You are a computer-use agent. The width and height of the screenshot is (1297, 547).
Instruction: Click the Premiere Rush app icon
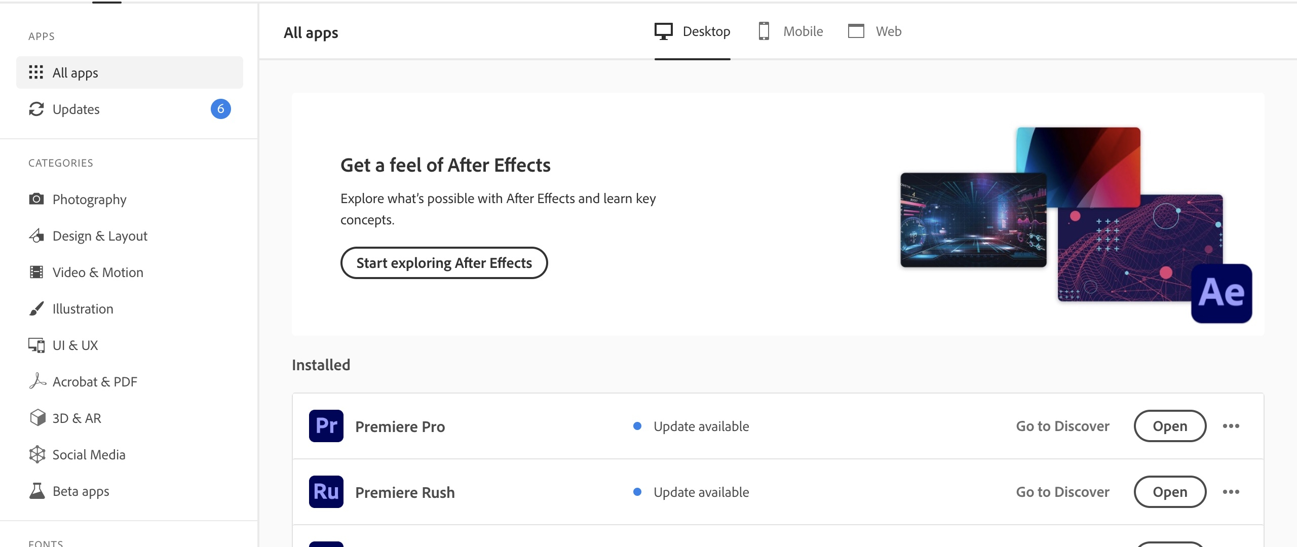point(325,492)
